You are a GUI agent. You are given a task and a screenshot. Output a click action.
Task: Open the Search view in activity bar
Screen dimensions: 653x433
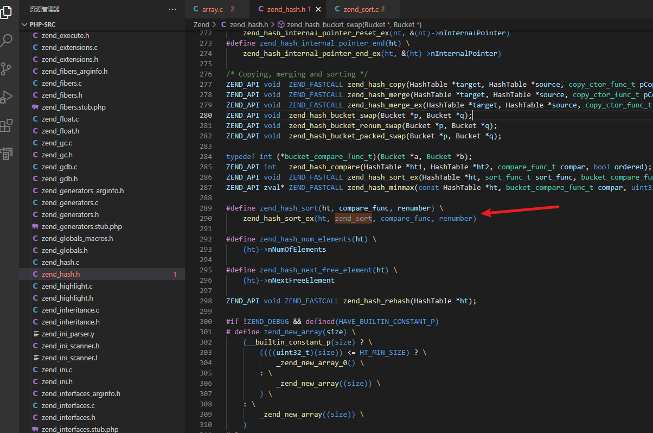coord(7,40)
